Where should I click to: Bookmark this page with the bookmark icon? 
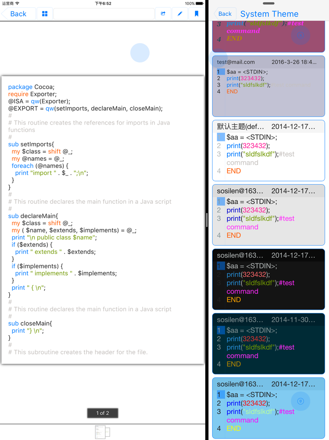tap(196, 14)
